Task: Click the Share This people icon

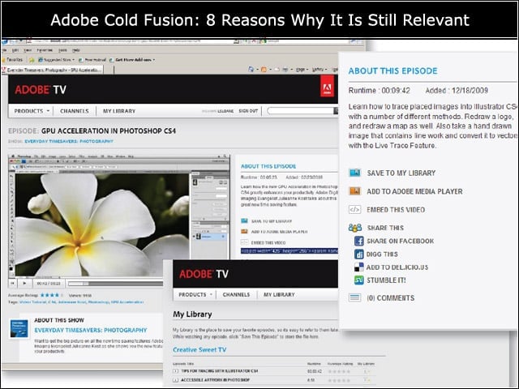Action: coord(355,228)
